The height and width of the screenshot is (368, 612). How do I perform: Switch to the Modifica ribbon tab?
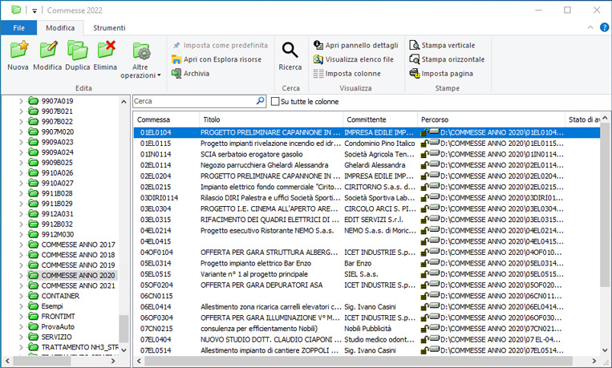[x=60, y=28]
